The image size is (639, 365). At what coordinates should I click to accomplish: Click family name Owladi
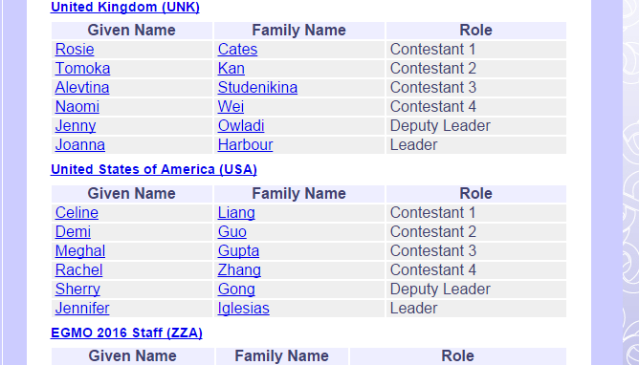pyautogui.click(x=241, y=126)
